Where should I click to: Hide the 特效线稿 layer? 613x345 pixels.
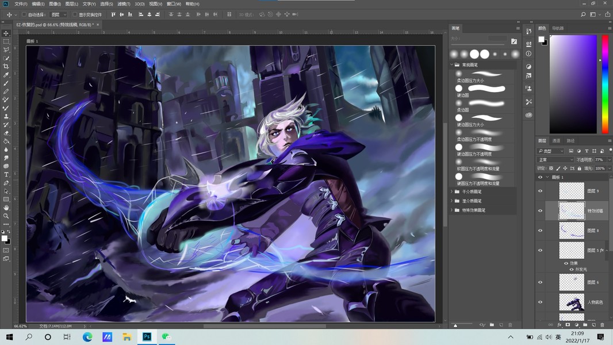click(541, 210)
